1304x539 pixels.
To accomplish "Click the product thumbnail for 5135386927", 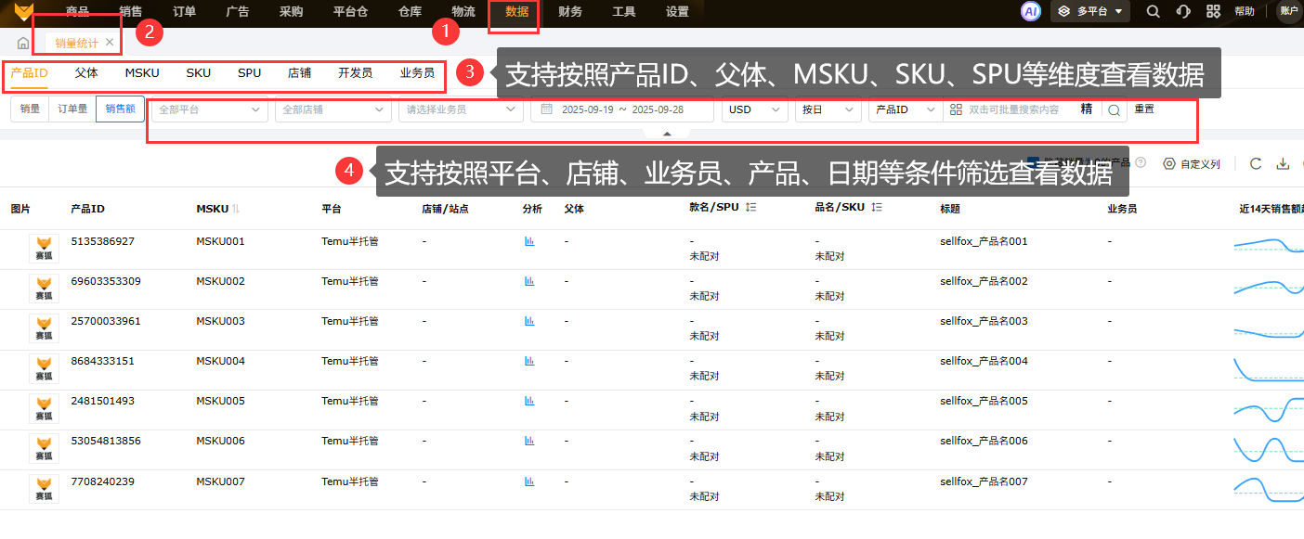I will pyautogui.click(x=44, y=249).
